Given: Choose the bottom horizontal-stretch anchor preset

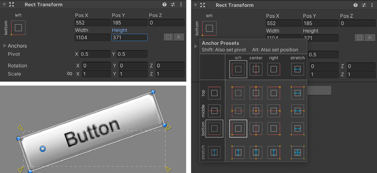Looking at the screenshot, I should click(297, 129).
